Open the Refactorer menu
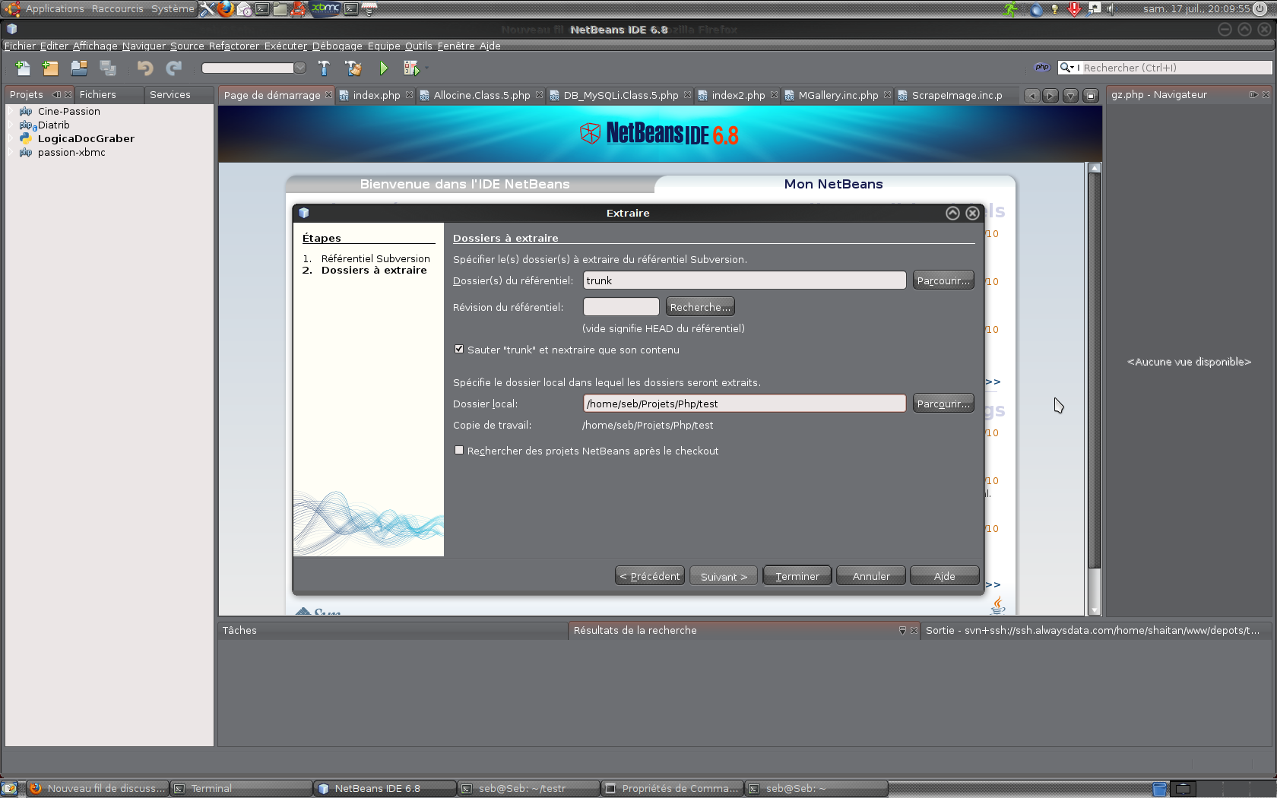 pos(234,46)
